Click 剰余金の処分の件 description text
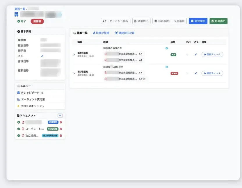 112,48
